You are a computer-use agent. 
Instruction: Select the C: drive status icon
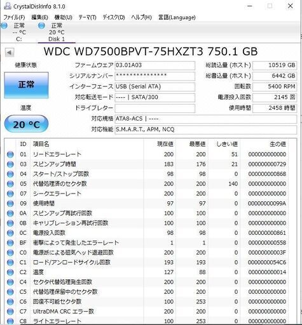4,26
